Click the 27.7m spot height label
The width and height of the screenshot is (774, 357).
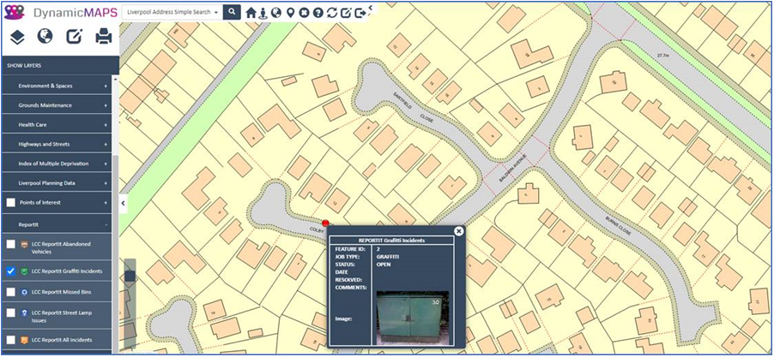coord(662,56)
